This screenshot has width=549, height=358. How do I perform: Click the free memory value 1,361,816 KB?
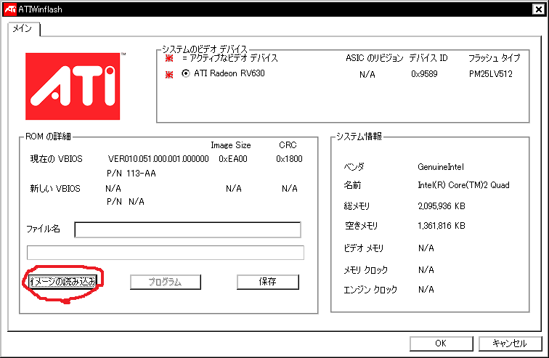[442, 226]
